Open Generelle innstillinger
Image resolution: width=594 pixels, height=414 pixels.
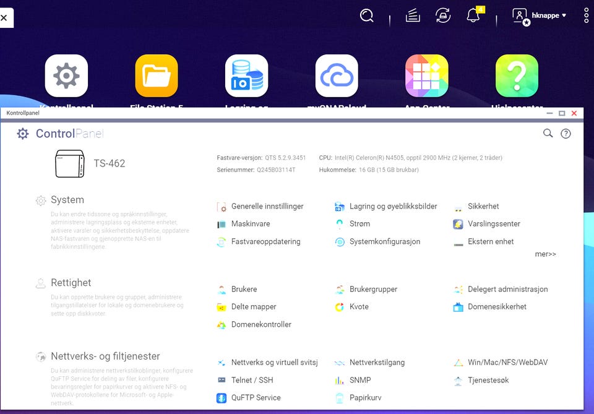point(260,207)
